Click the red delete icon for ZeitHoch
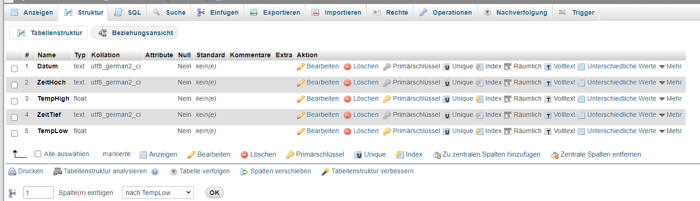Viewport: 700px width, 201px height. [x=347, y=83]
